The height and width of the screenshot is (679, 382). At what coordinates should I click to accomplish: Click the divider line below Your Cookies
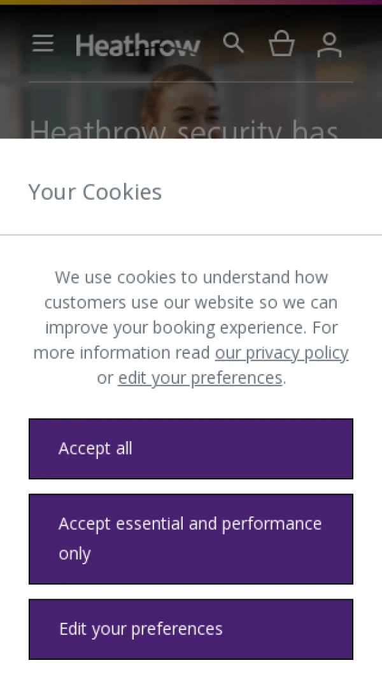click(191, 235)
